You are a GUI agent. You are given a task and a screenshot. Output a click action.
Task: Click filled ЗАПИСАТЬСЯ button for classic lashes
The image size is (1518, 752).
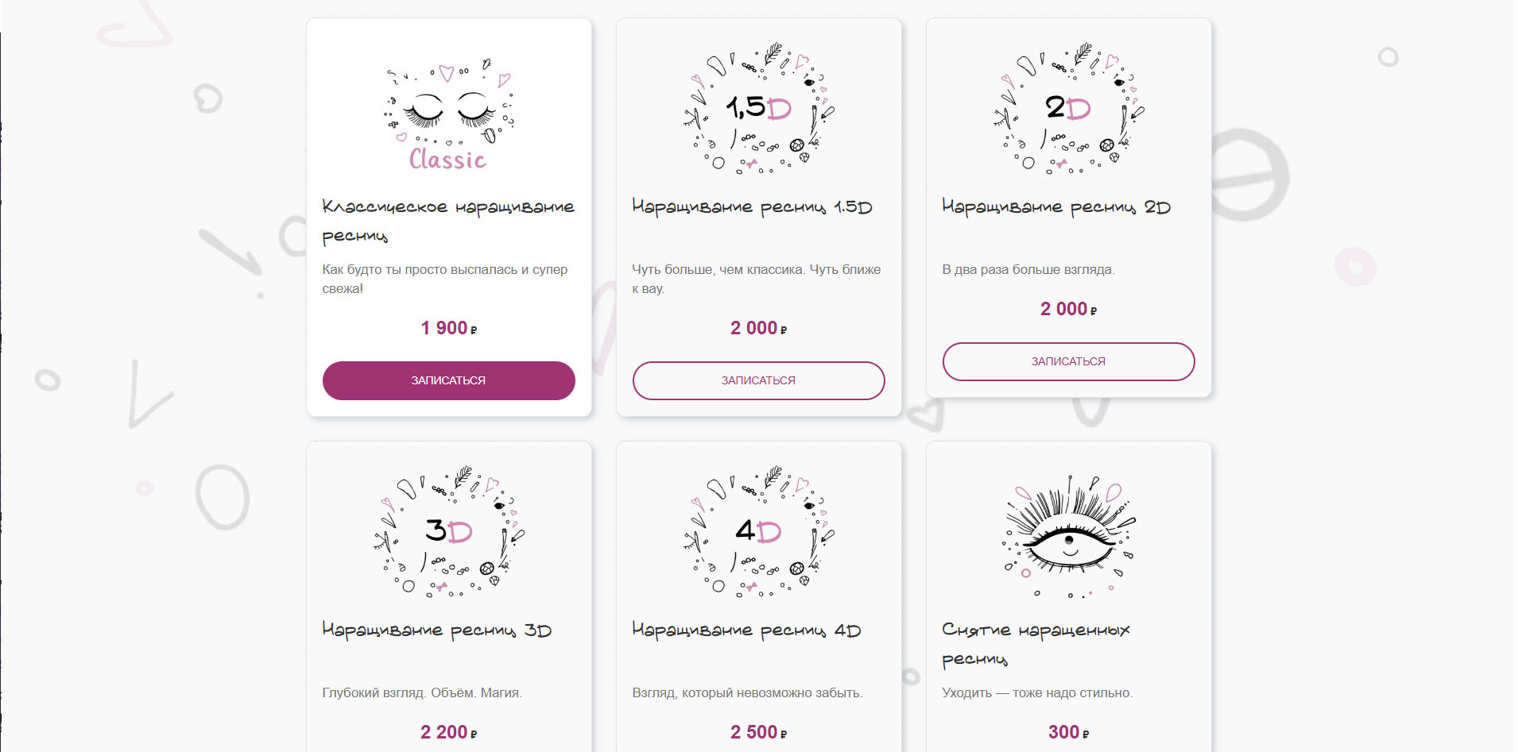coord(449,380)
